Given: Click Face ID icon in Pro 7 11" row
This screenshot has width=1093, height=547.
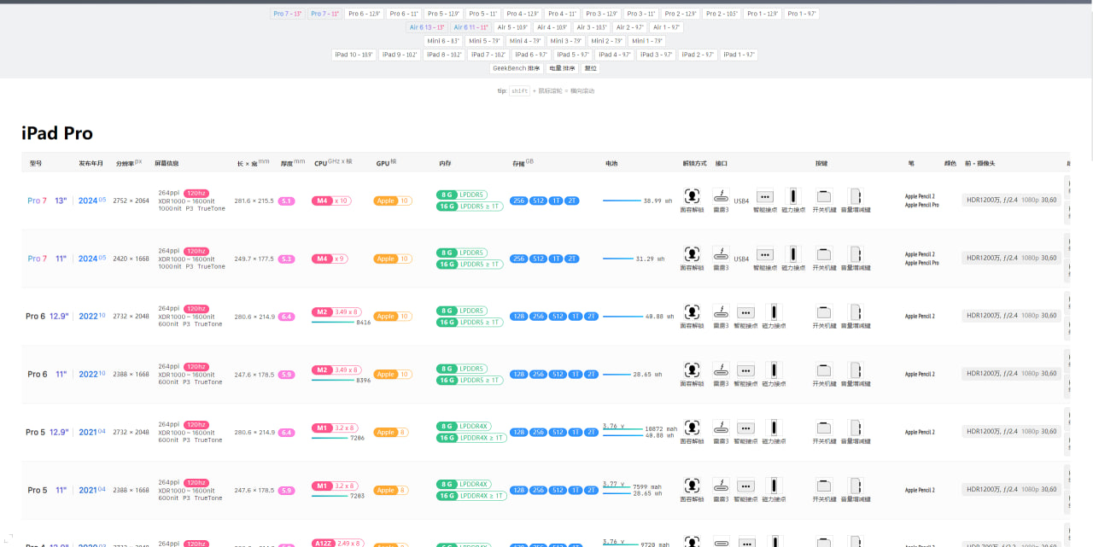Looking at the screenshot, I should [693, 253].
